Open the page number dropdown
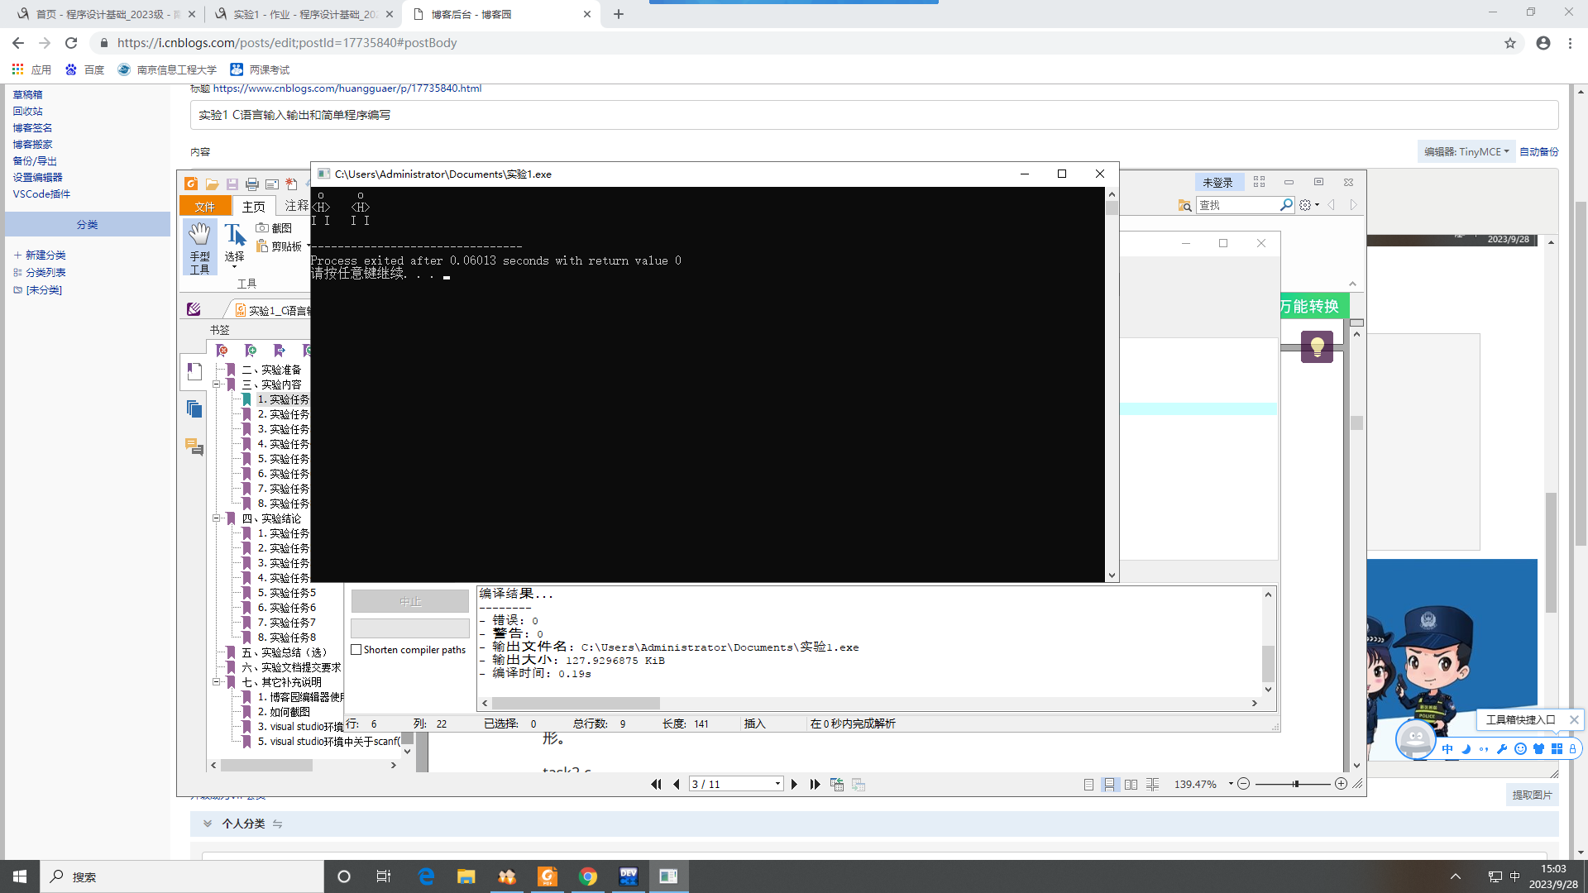 777,784
